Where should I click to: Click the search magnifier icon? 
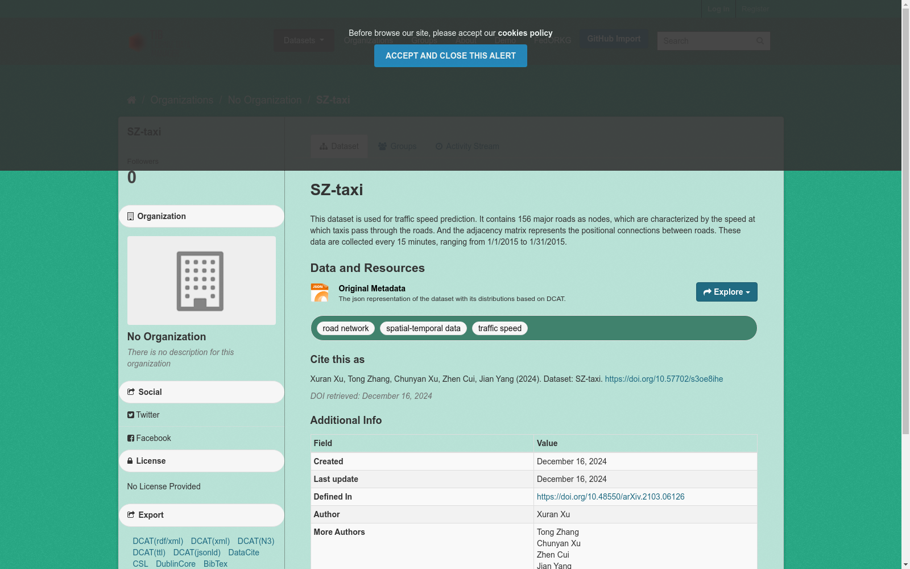(x=760, y=40)
